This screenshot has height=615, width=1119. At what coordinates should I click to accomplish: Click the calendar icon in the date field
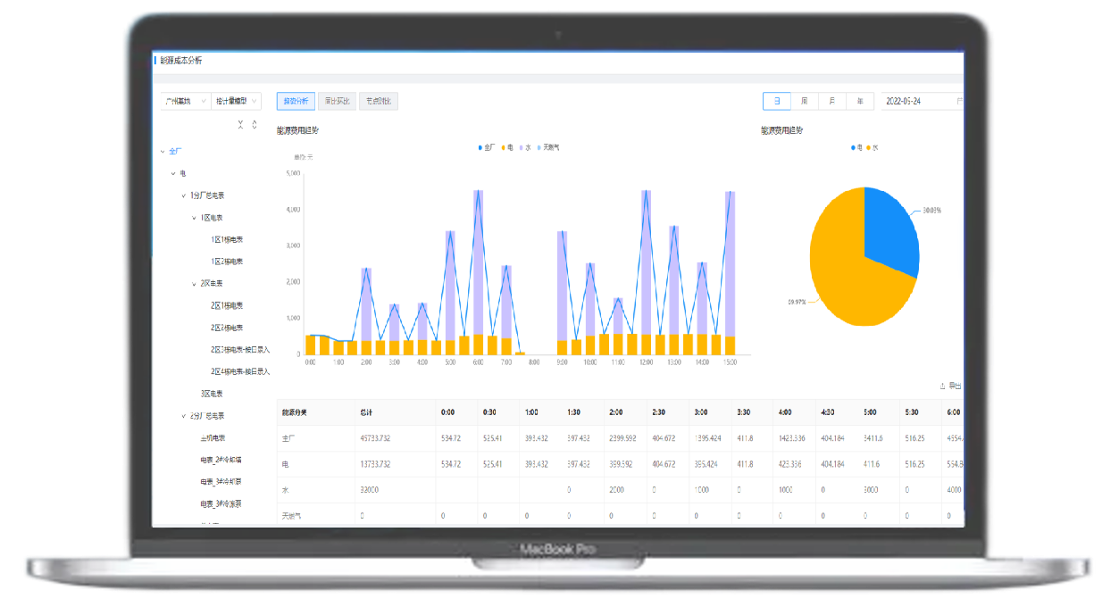[x=959, y=102]
